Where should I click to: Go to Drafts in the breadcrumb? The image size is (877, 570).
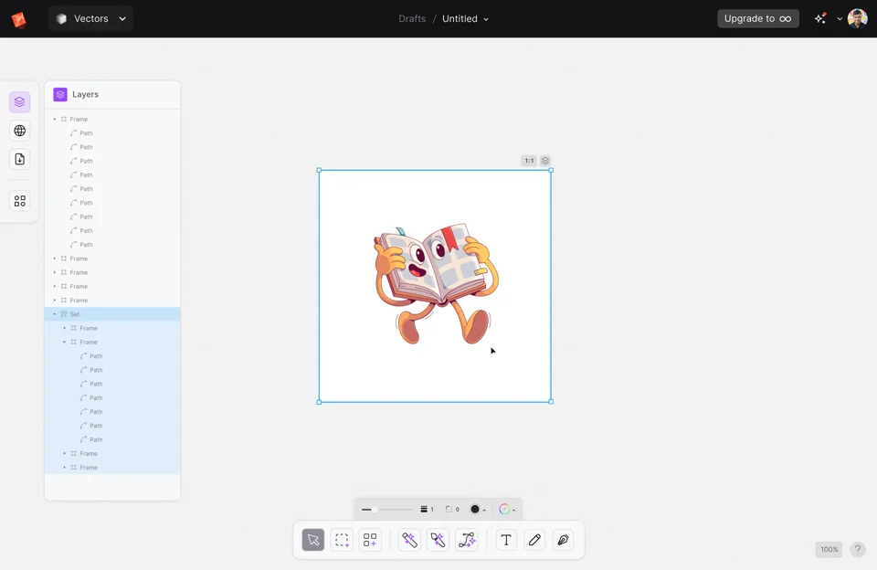(x=412, y=18)
